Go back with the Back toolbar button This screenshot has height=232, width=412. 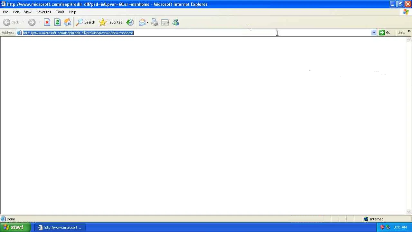click(11, 22)
